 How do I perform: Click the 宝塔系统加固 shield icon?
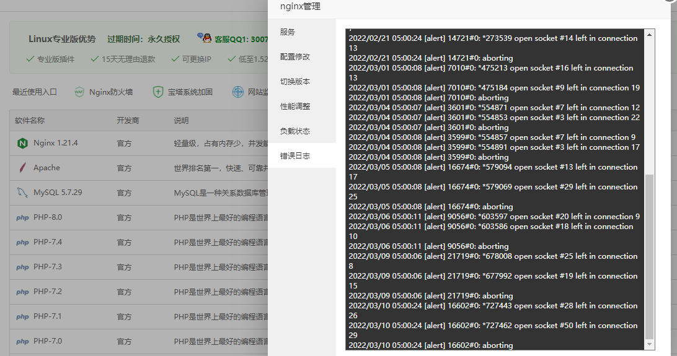click(x=158, y=92)
